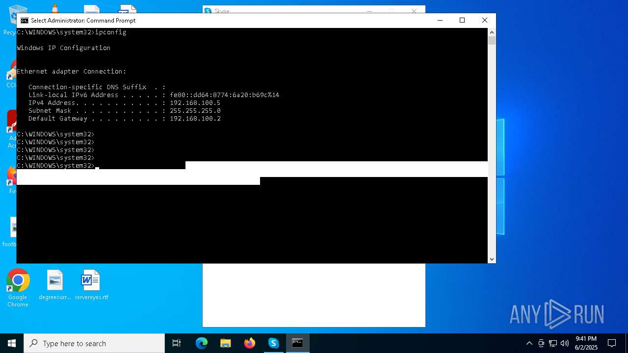Minimize the Command Prompt window
This screenshot has height=353, width=628.
440,20
